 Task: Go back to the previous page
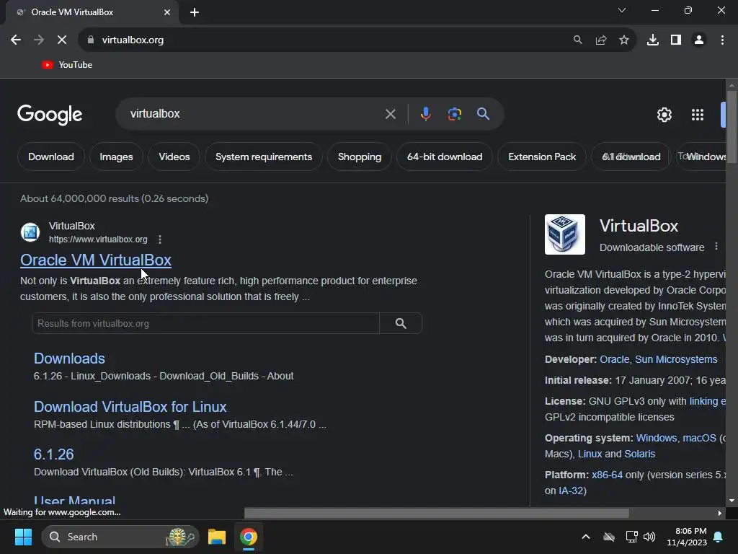(16, 40)
